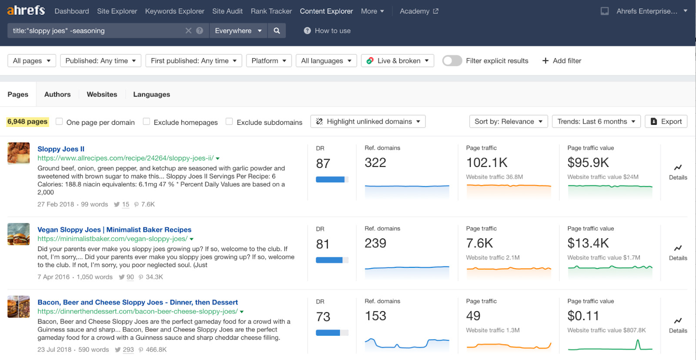The width and height of the screenshot is (696, 360).
Task: Open Keywords Explorer
Action: point(174,11)
